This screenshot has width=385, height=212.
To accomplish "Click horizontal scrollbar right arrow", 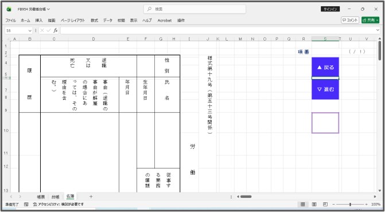I will point(375,197).
